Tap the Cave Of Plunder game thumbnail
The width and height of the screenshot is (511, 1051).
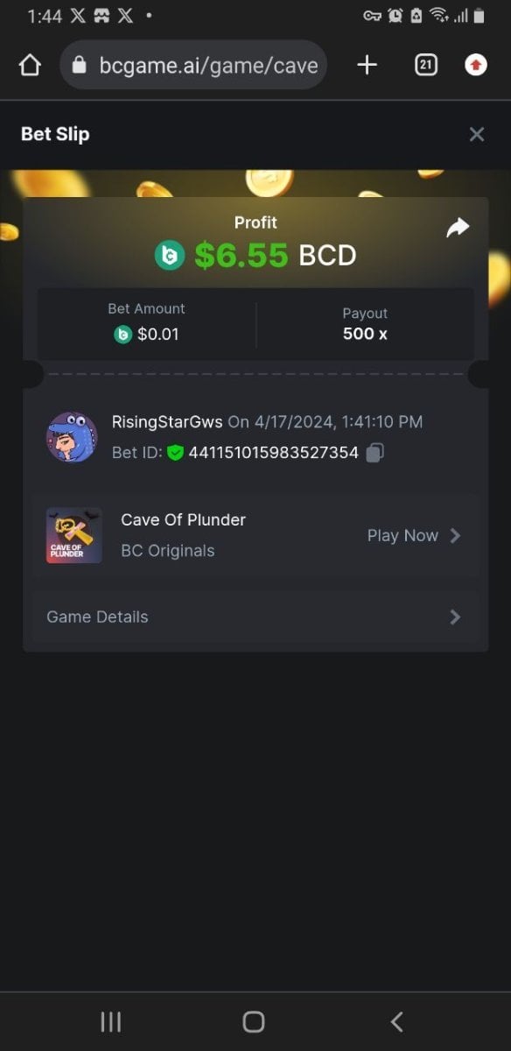(73, 535)
